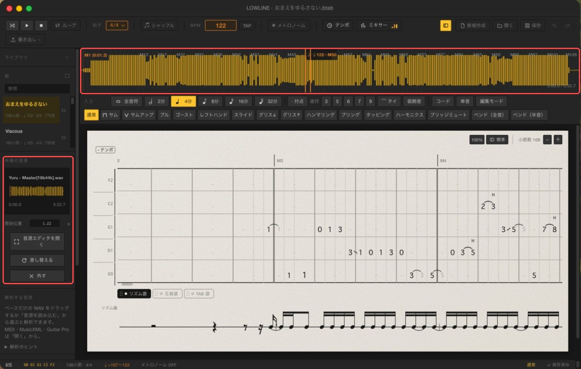Toggle the highlighted sidebar panel icon

point(446,26)
